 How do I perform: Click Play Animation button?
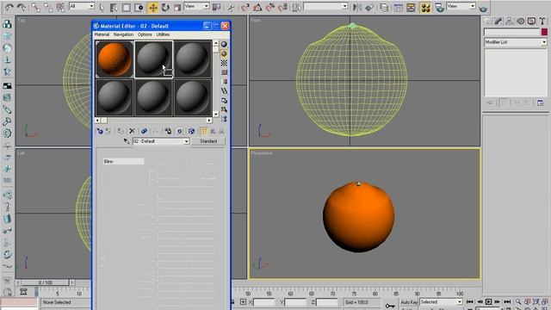(x=488, y=302)
